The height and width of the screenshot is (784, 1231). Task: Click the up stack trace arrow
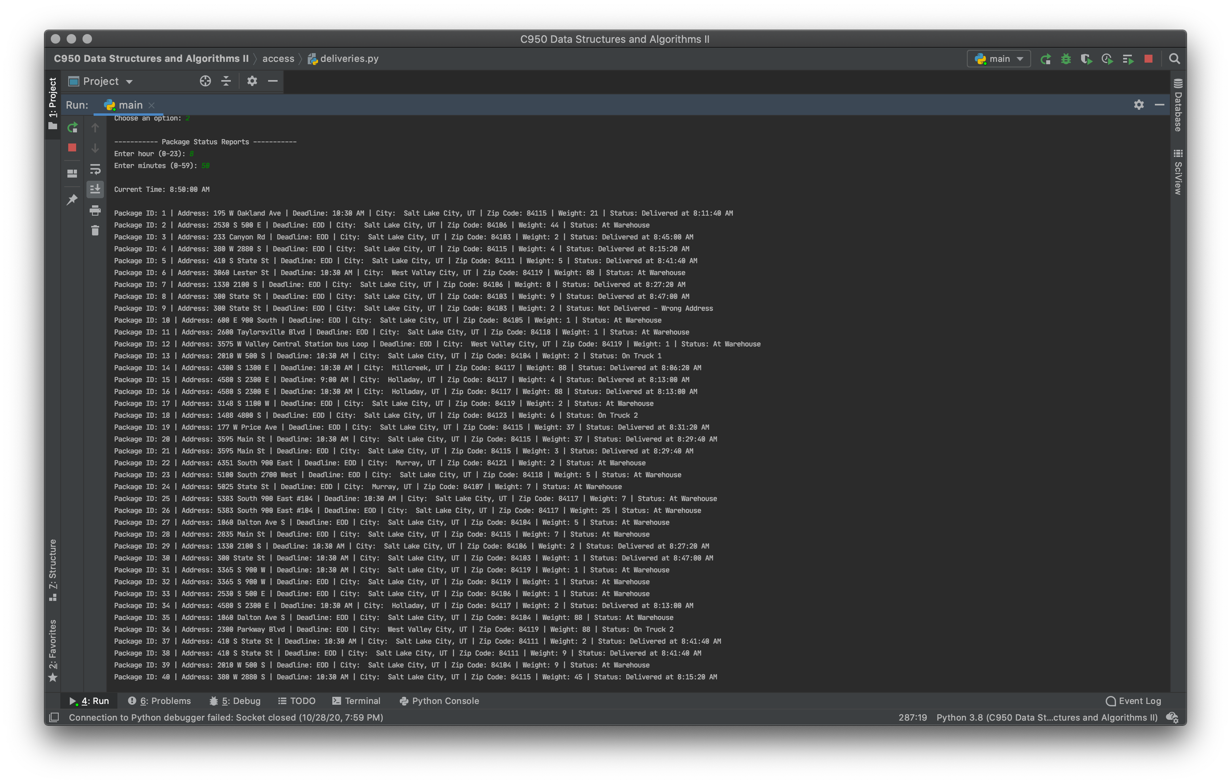(95, 127)
